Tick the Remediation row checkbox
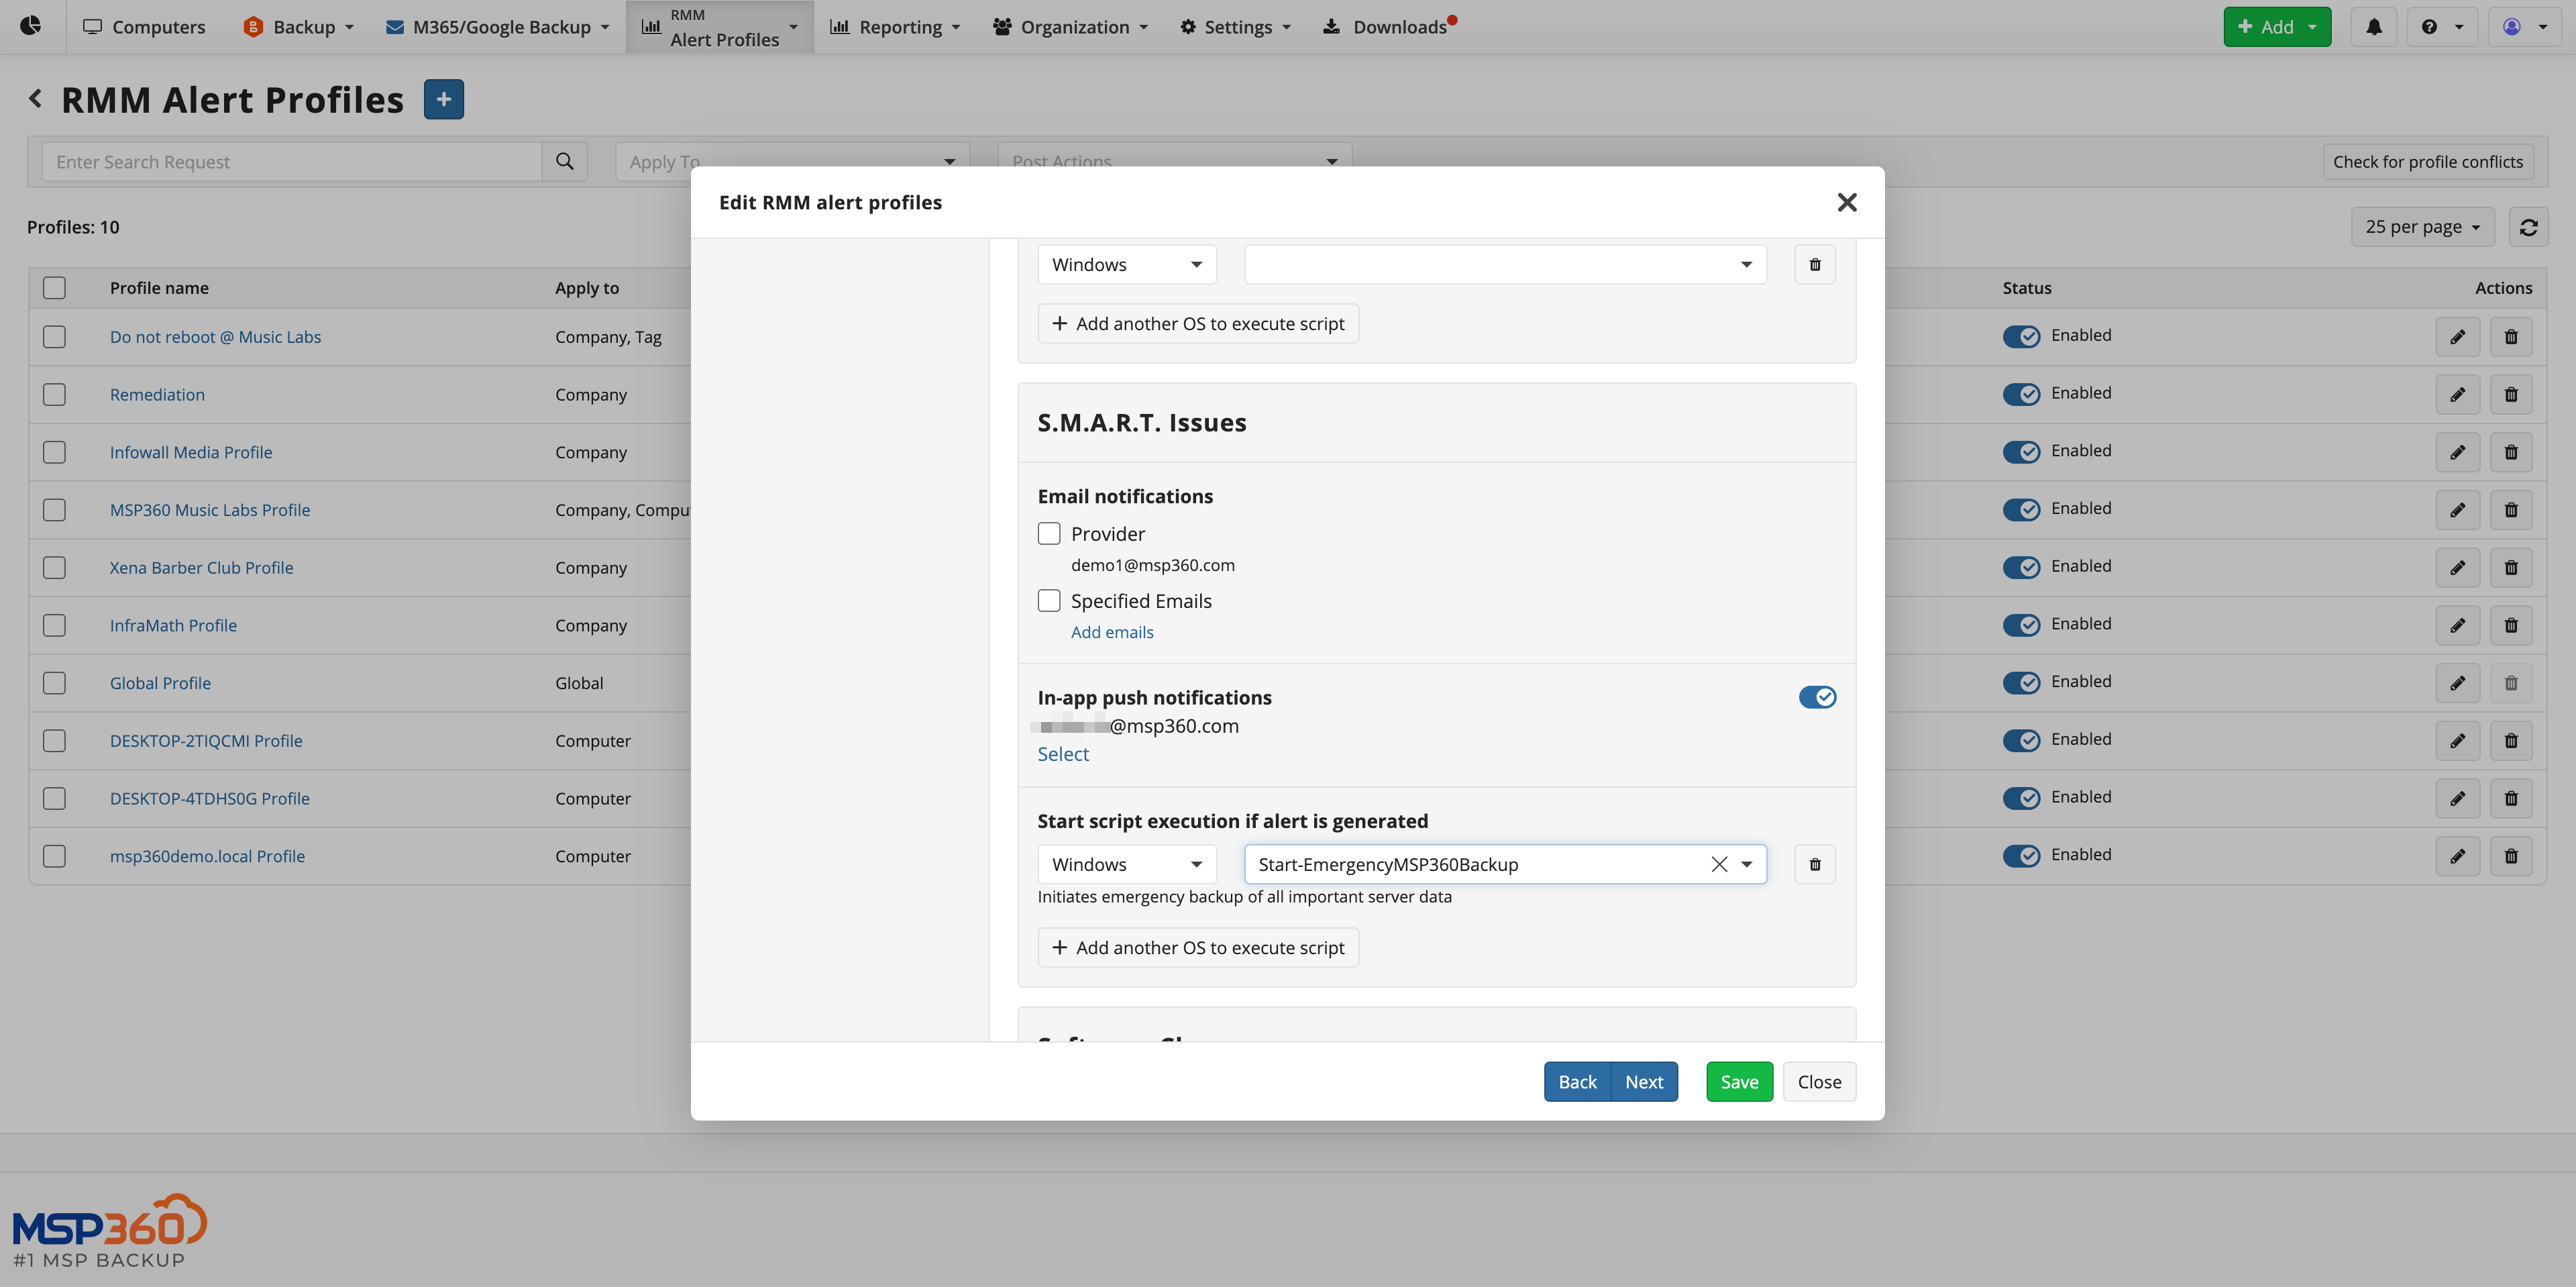Screen dimensions: 2576x1287 [54, 394]
